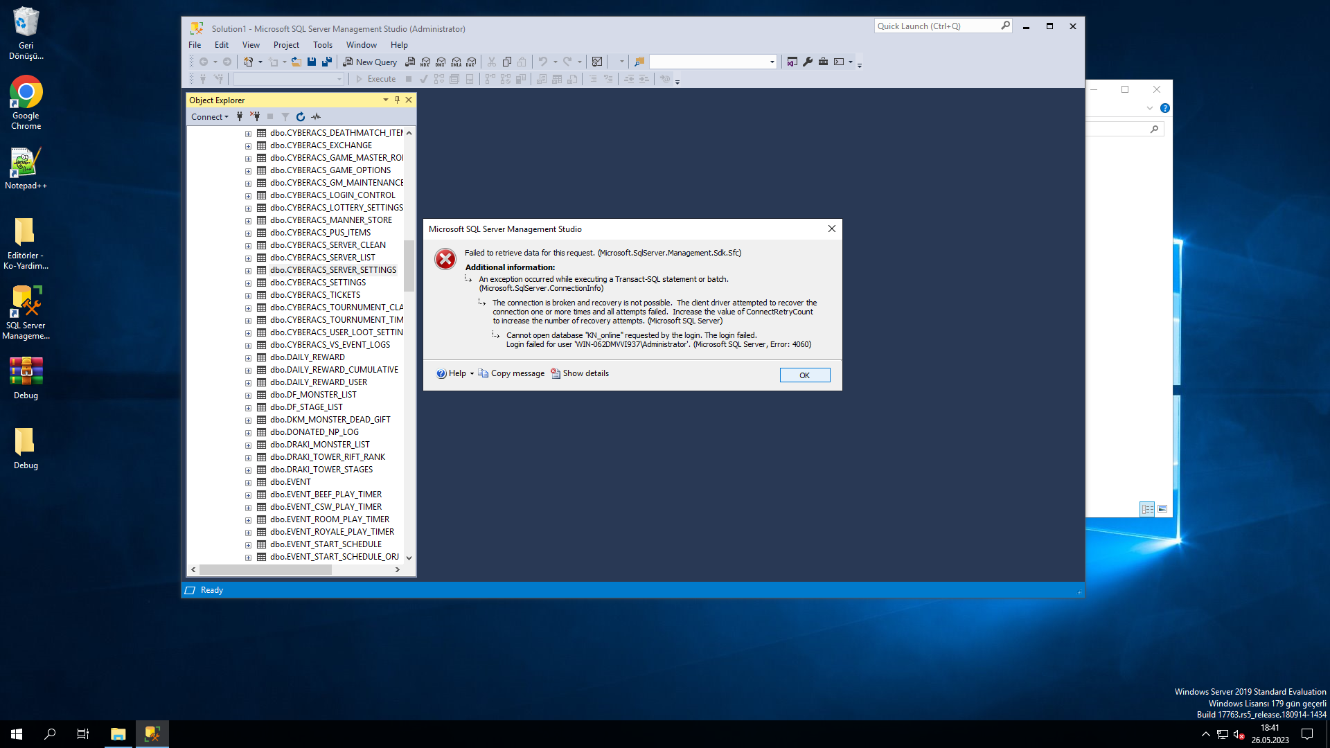Click the Object Explorer horizontal scrollbar thumb
This screenshot has height=748, width=1330.
[265, 570]
